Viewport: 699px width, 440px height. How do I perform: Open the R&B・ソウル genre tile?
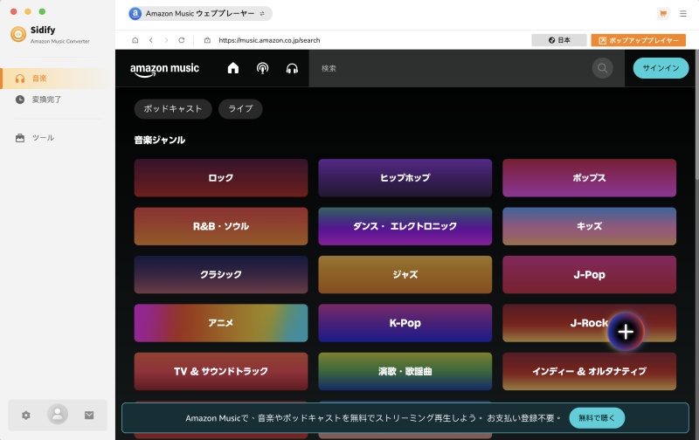tap(221, 226)
